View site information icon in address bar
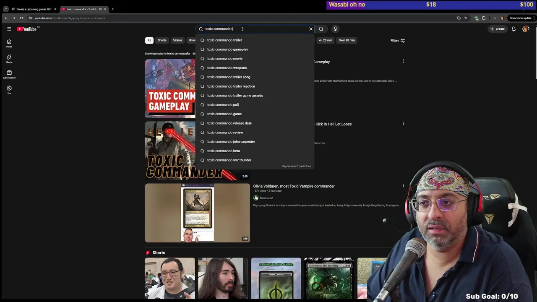Image resolution: width=537 pixels, height=302 pixels. pos(30,18)
